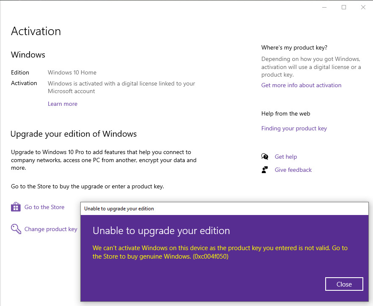The width and height of the screenshot is (373, 306).
Task: Select the Change product key link
Action: coord(51,229)
